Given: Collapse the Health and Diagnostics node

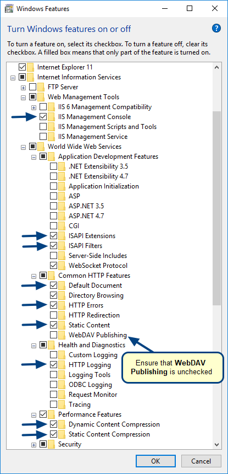Looking at the screenshot, I should pyautogui.click(x=34, y=345).
